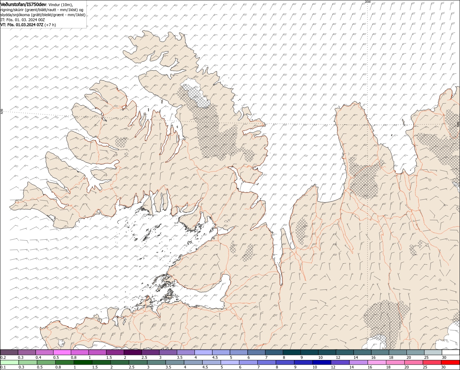
Task: Click the valid time 'VT: Fös. 01.03.2024 07Z'
Action: [22, 25]
